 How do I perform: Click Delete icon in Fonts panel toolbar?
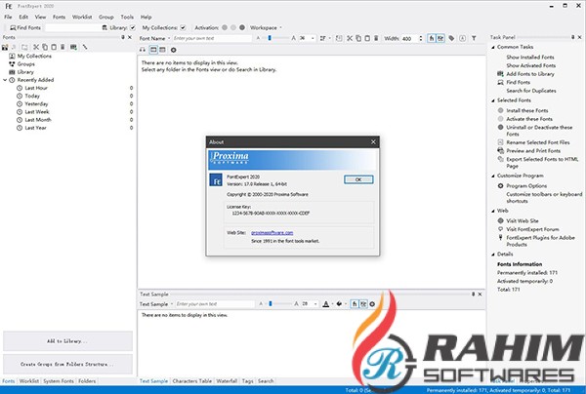tap(63, 47)
